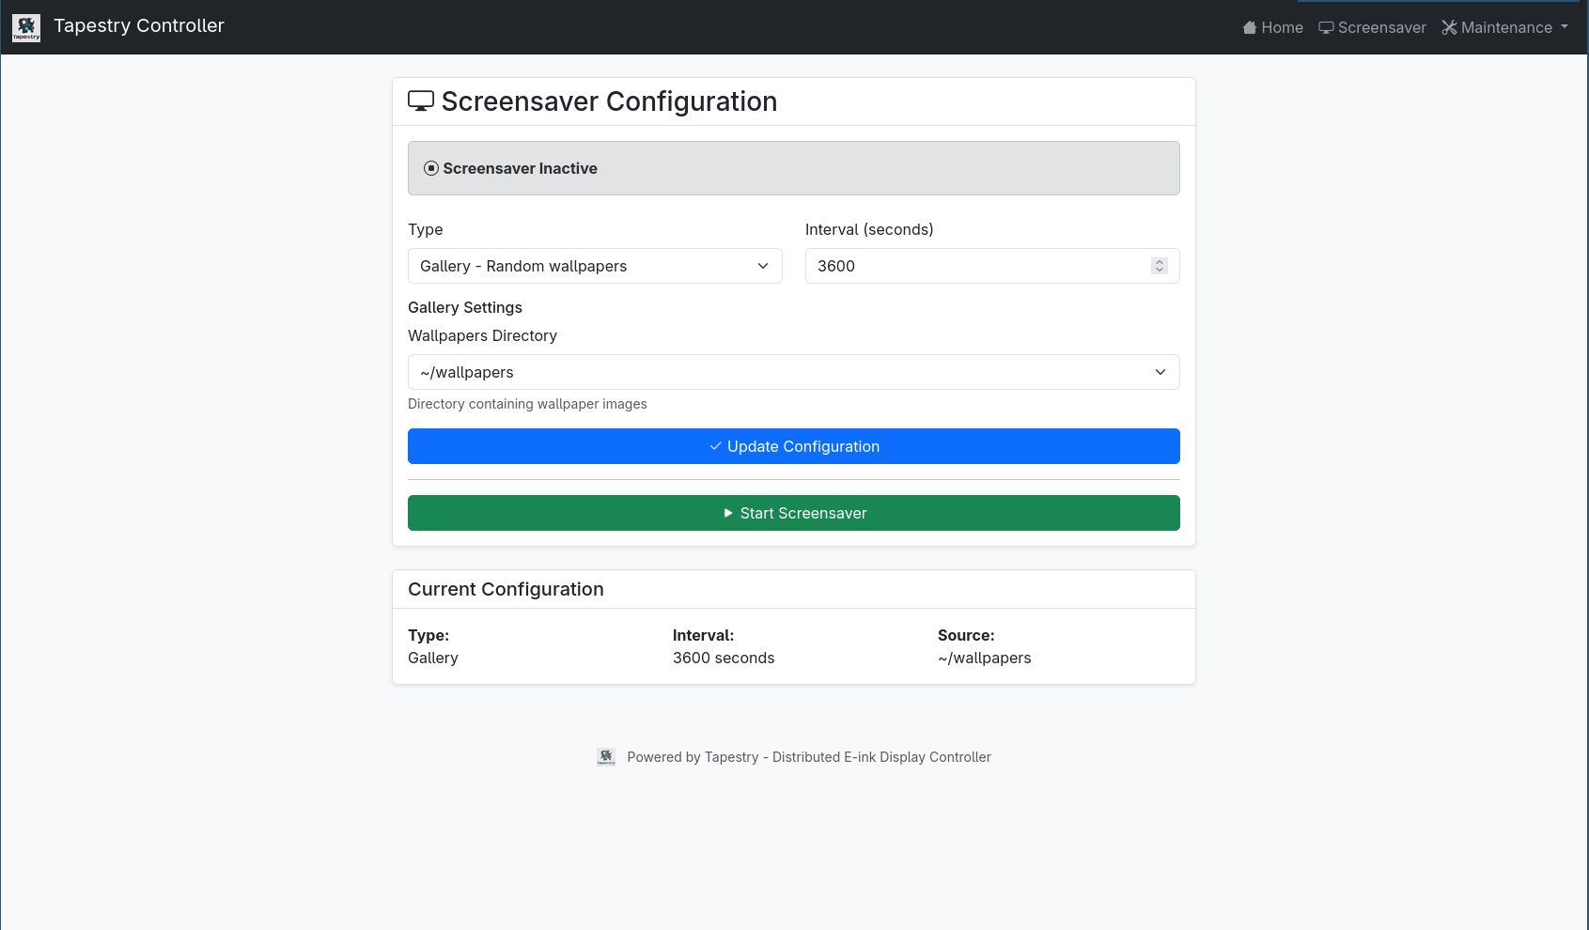Click the Tapestry logo in navbar

tap(26, 27)
